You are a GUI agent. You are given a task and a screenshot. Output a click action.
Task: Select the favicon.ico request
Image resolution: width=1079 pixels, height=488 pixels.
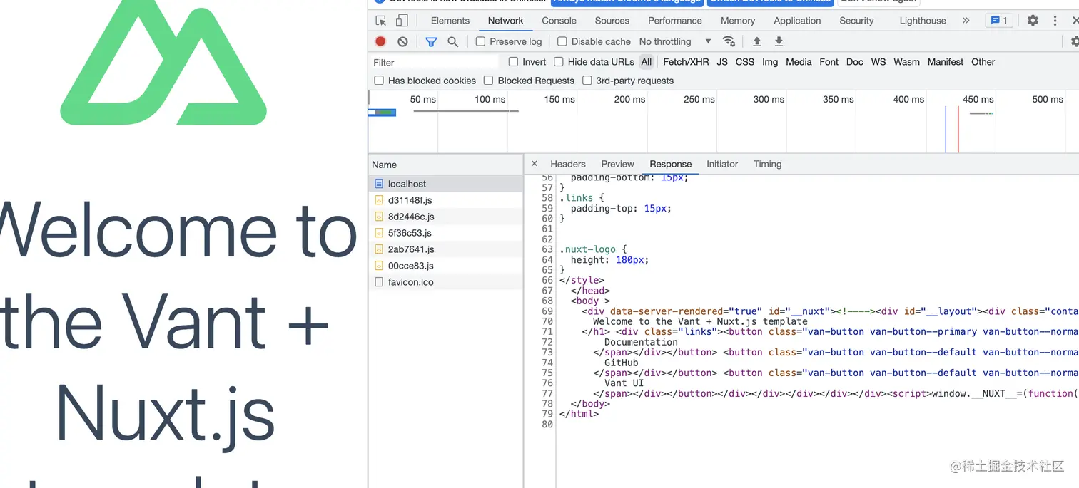446,282
